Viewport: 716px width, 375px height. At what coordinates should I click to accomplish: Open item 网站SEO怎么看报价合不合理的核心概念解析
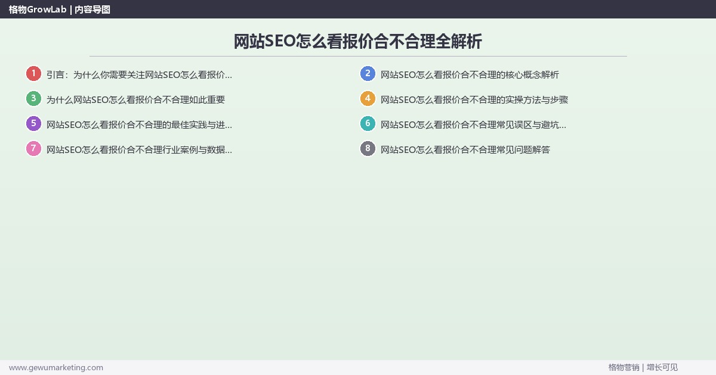tap(470, 75)
